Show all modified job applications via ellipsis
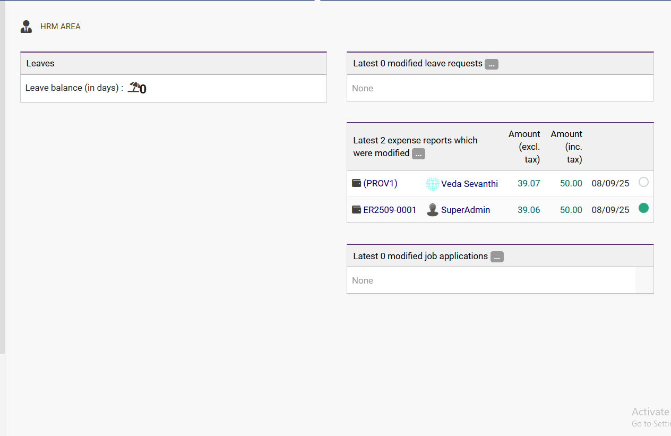671x436 pixels. click(x=496, y=257)
